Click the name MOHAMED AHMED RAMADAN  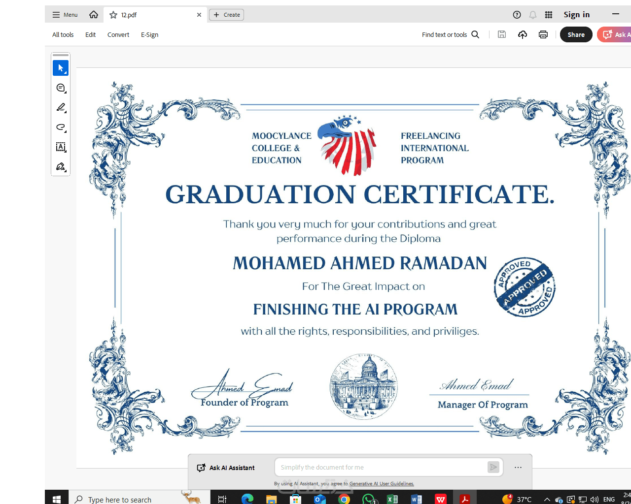pos(360,263)
